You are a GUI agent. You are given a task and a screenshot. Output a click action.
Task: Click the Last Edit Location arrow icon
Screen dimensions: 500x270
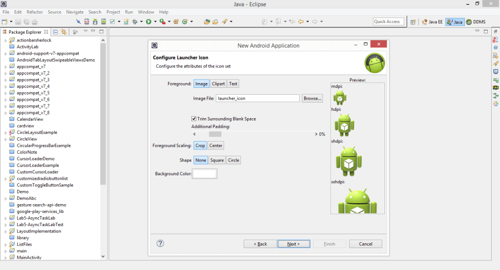pos(292,21)
